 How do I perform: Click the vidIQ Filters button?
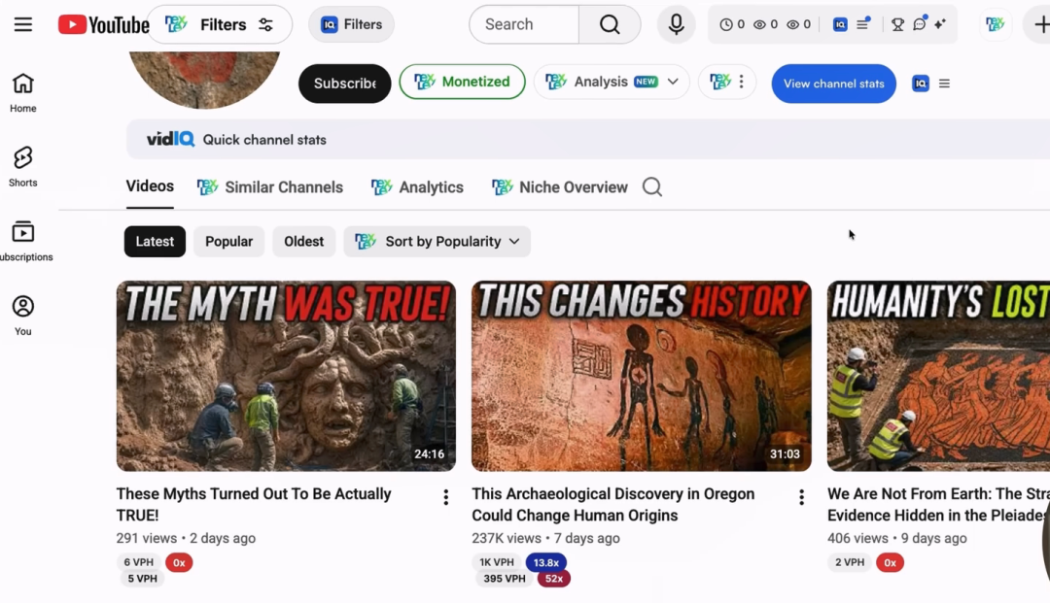point(352,24)
